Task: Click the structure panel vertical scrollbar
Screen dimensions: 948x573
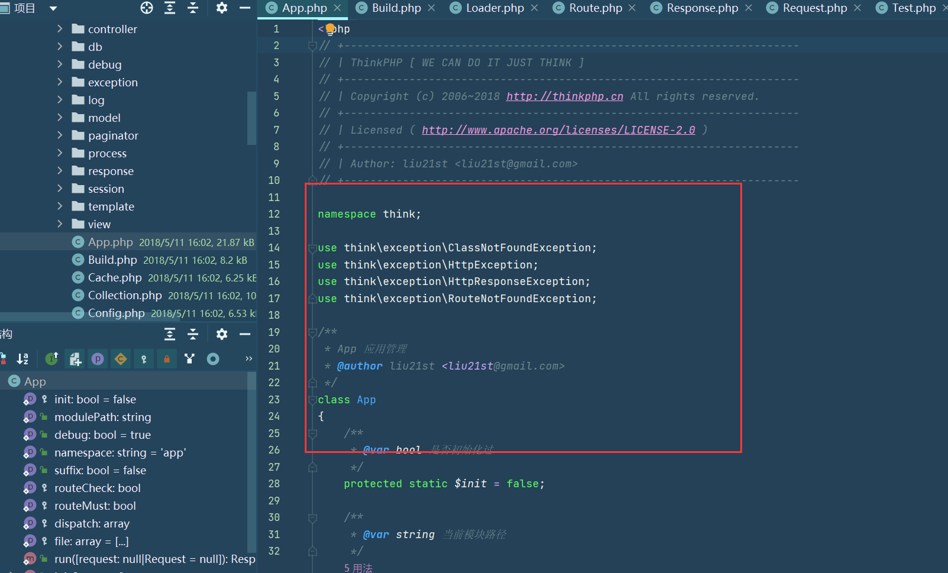Action: [x=251, y=461]
